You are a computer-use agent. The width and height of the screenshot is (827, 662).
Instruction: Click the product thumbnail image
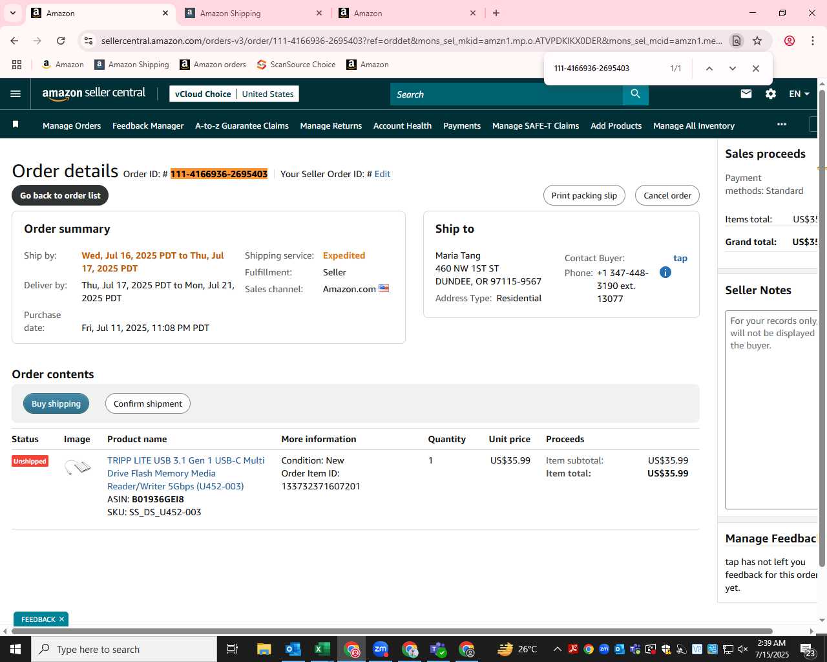(x=78, y=467)
